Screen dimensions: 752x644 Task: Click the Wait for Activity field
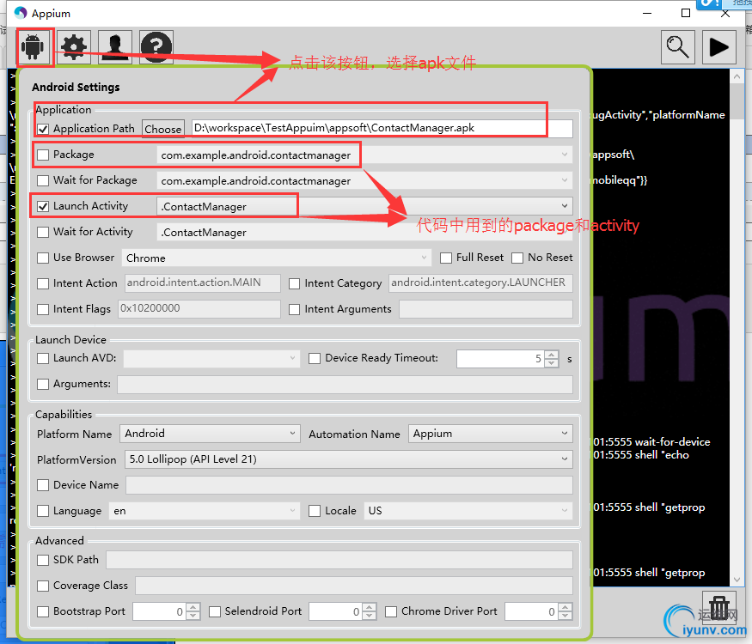[364, 233]
